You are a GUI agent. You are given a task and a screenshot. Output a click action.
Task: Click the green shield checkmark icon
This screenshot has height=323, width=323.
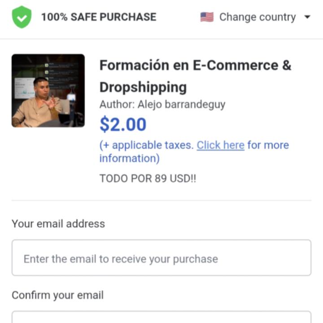(22, 18)
